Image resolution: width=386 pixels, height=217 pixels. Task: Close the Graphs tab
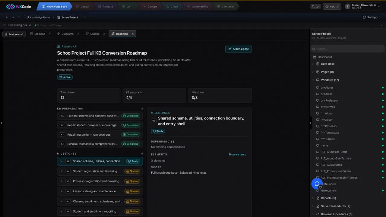[x=104, y=34]
